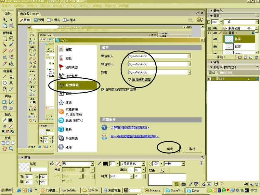This screenshot has height=195, width=260.
Task: Open the Windows 開始 menu
Action: tap(6, 190)
